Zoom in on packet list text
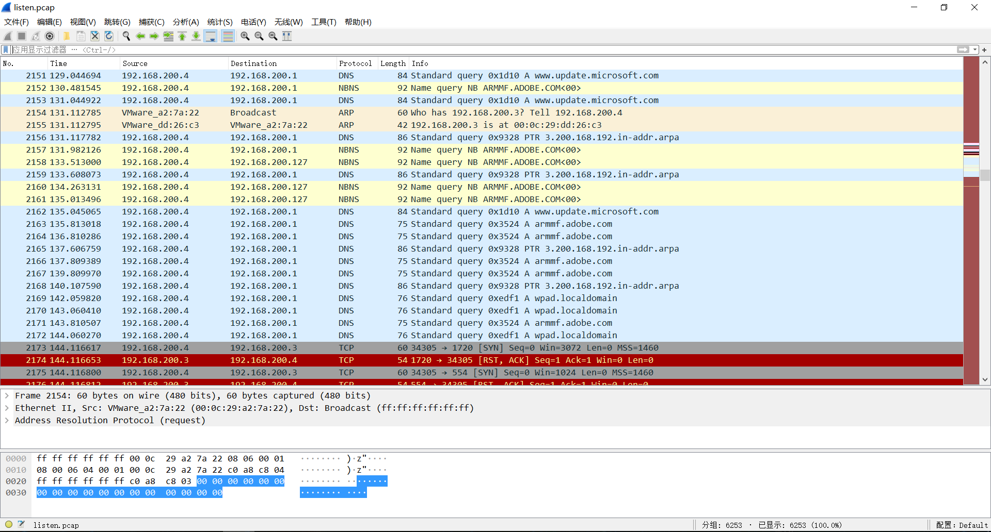This screenshot has height=532, width=991. (245, 36)
